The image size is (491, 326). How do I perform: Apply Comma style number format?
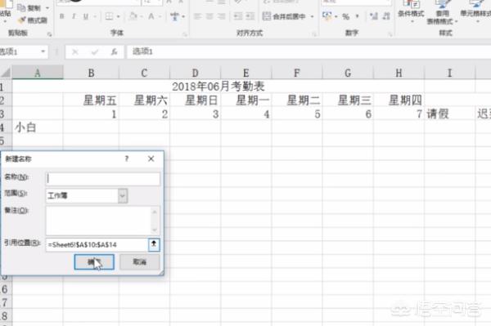click(x=358, y=16)
